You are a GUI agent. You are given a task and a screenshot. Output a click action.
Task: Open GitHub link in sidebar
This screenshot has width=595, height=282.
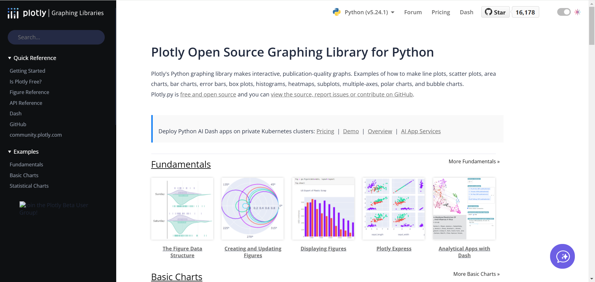coord(18,124)
